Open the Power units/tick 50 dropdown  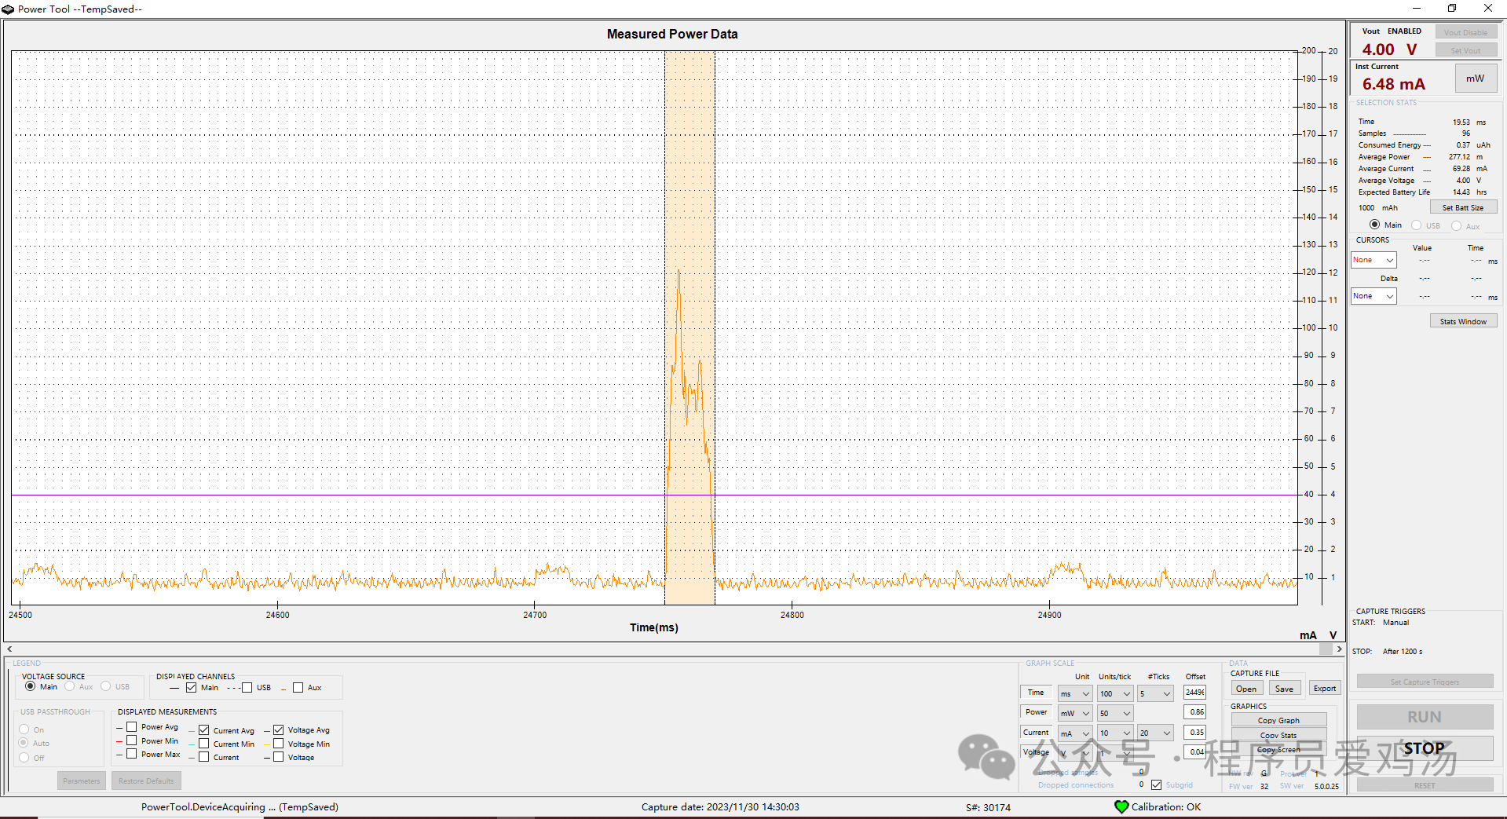[1115, 713]
